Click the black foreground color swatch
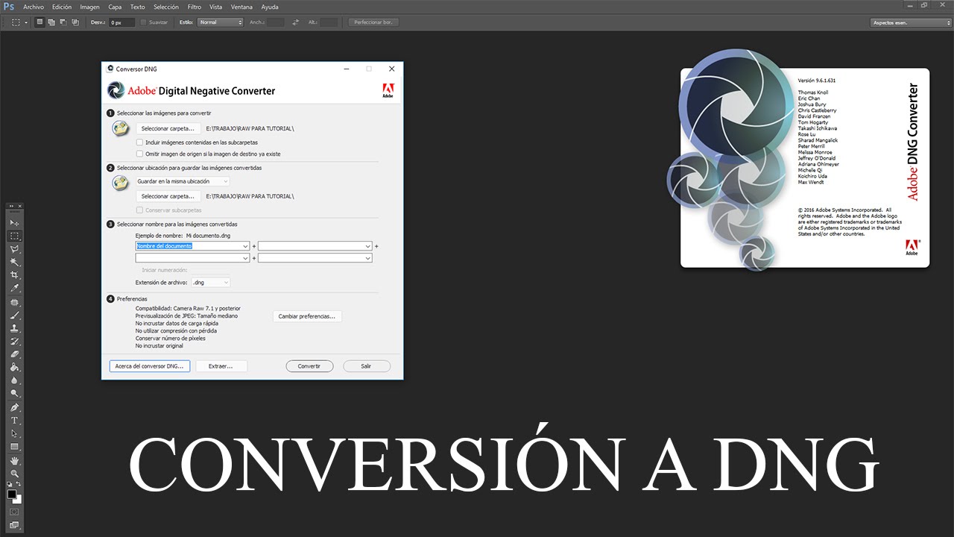This screenshot has width=954, height=537. point(12,494)
